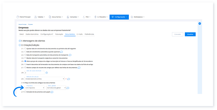Switch to the Faturação tab
This screenshot has height=110, width=217.
[x=59, y=34]
